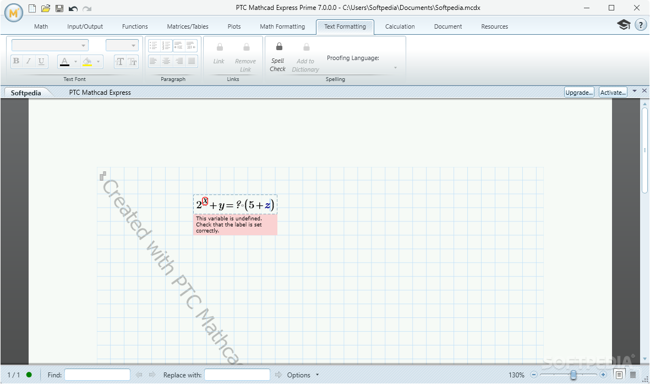Screen dimensions: 650x384
Task: Click the Activate... button
Action: click(x=613, y=92)
